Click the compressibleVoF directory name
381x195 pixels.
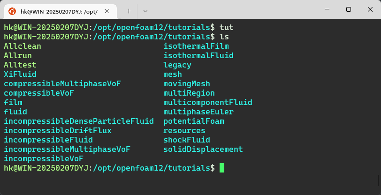point(39,93)
